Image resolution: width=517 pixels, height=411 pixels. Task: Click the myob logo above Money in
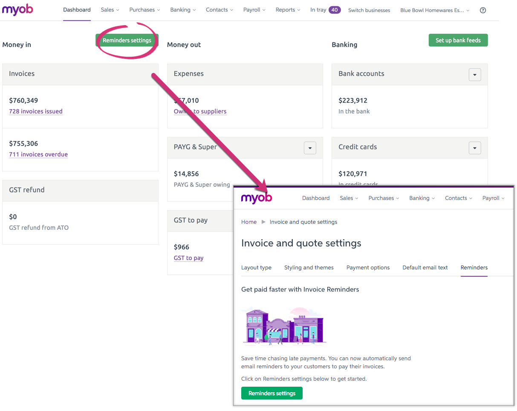17,10
